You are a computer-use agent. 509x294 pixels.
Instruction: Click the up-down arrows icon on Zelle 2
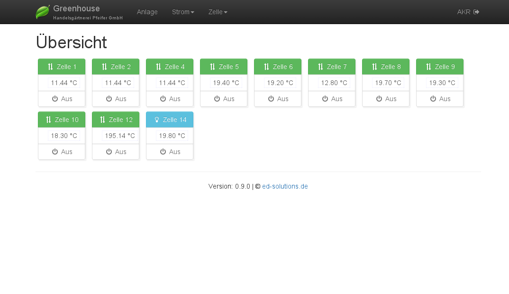[104, 67]
